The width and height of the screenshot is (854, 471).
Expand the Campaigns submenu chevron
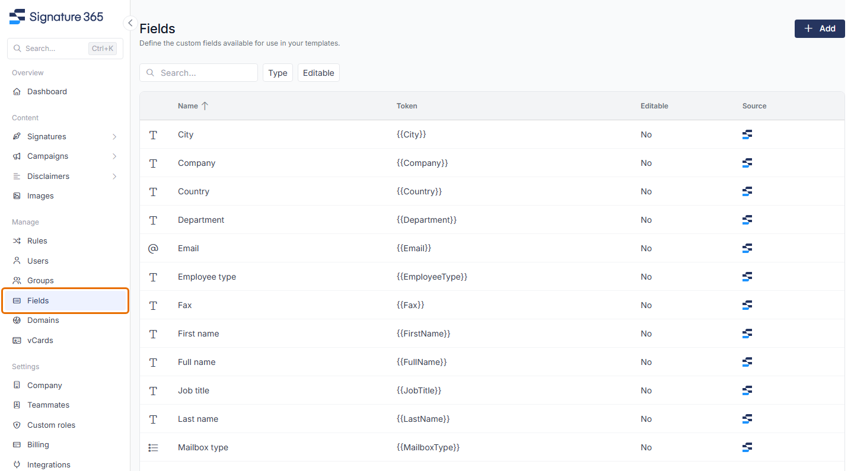coord(114,156)
